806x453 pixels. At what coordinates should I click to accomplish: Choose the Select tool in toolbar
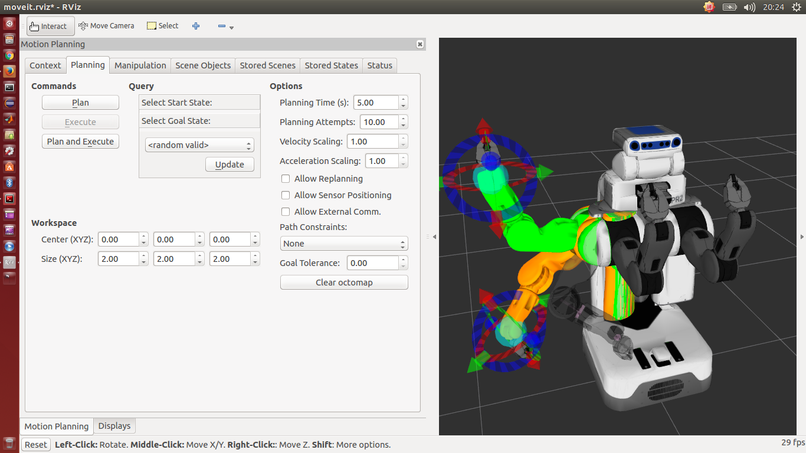(162, 26)
